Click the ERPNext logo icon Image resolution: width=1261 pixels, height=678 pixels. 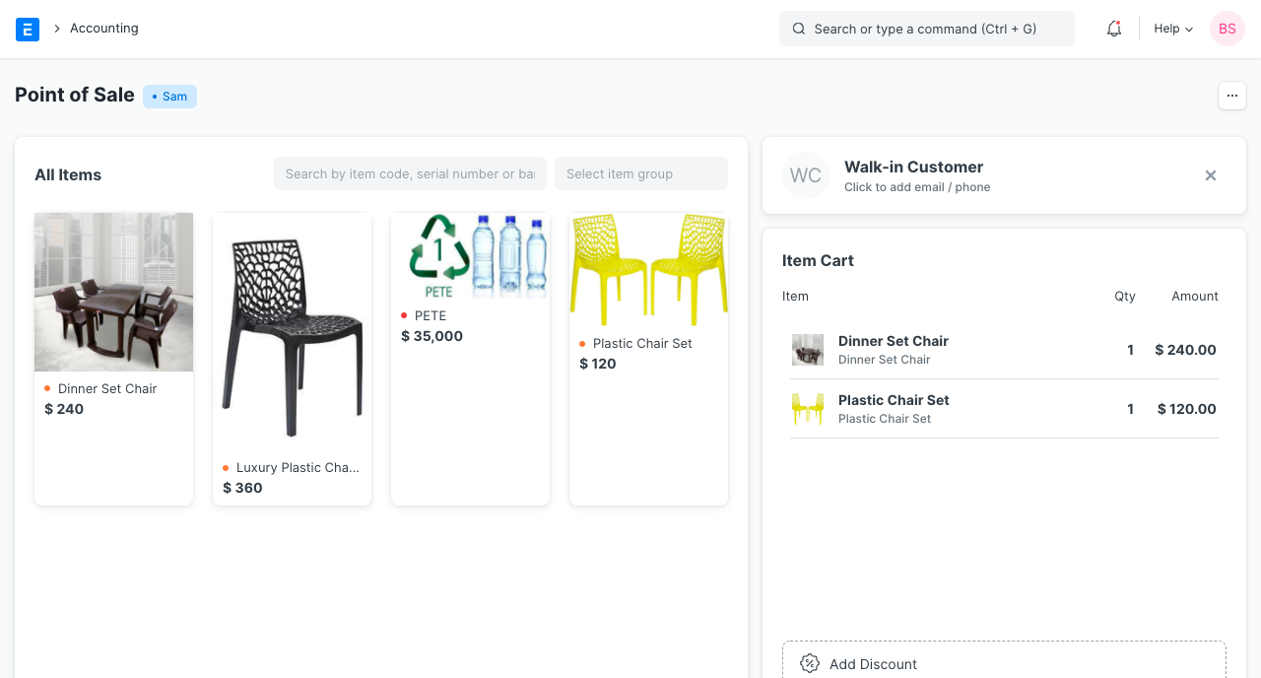(x=27, y=29)
